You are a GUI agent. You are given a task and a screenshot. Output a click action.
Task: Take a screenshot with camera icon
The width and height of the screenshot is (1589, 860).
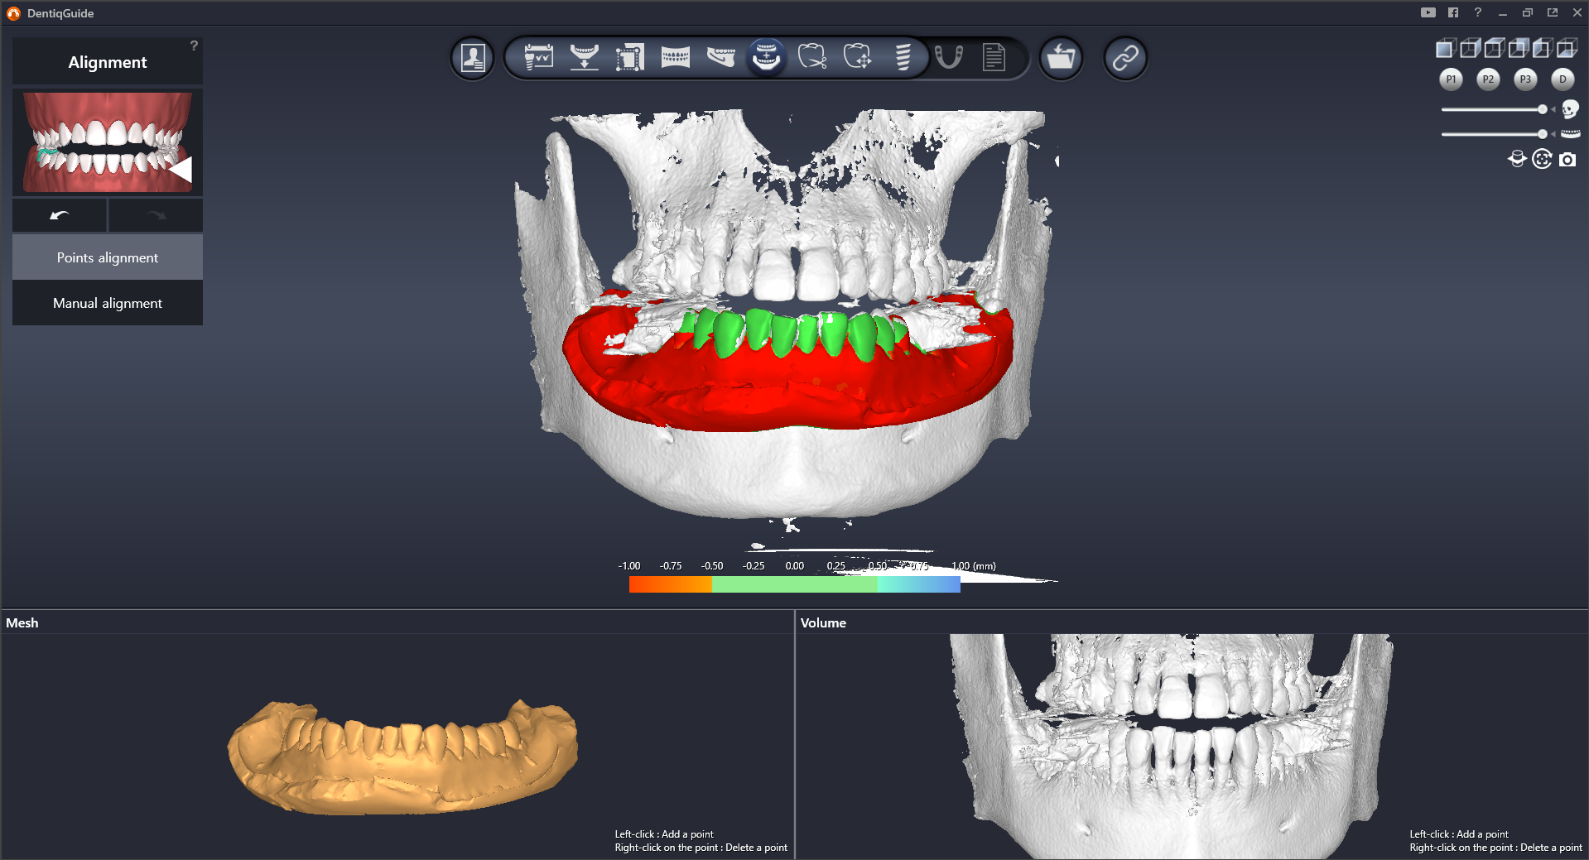click(x=1567, y=160)
